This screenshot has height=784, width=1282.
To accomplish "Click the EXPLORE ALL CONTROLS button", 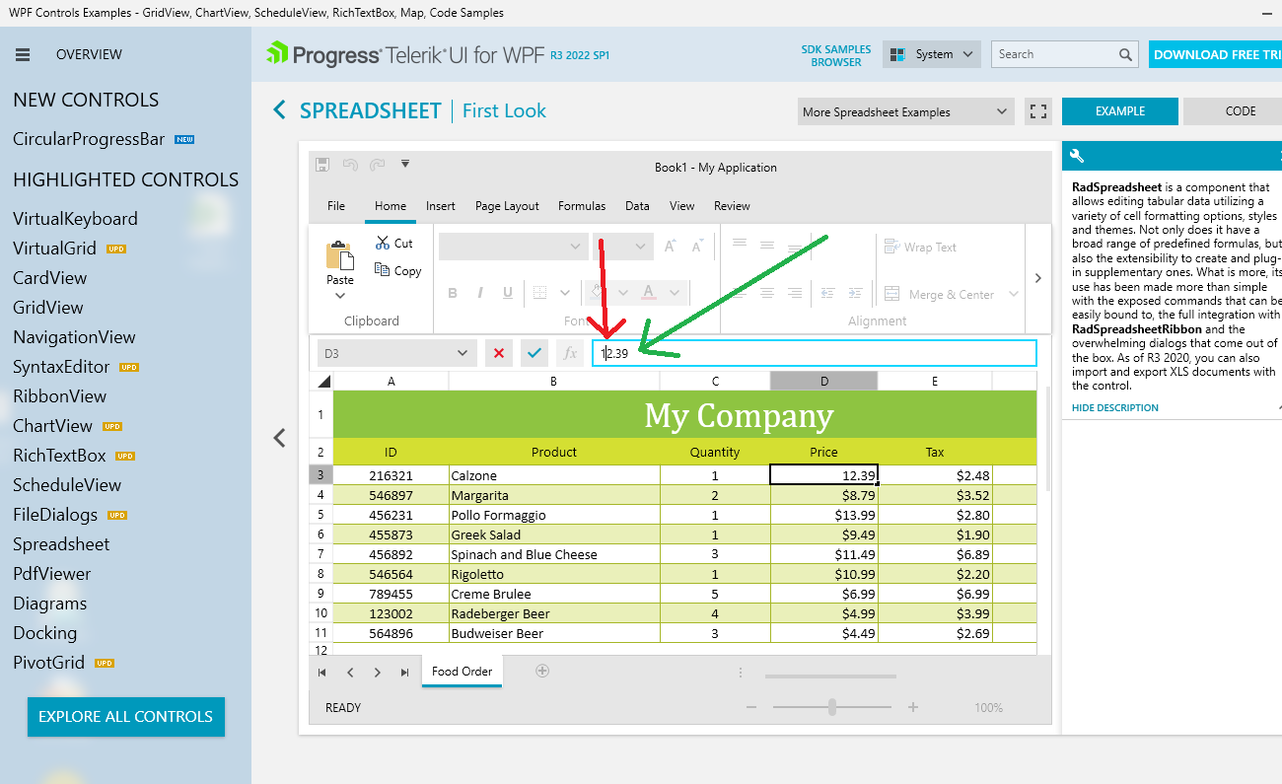I will (126, 717).
